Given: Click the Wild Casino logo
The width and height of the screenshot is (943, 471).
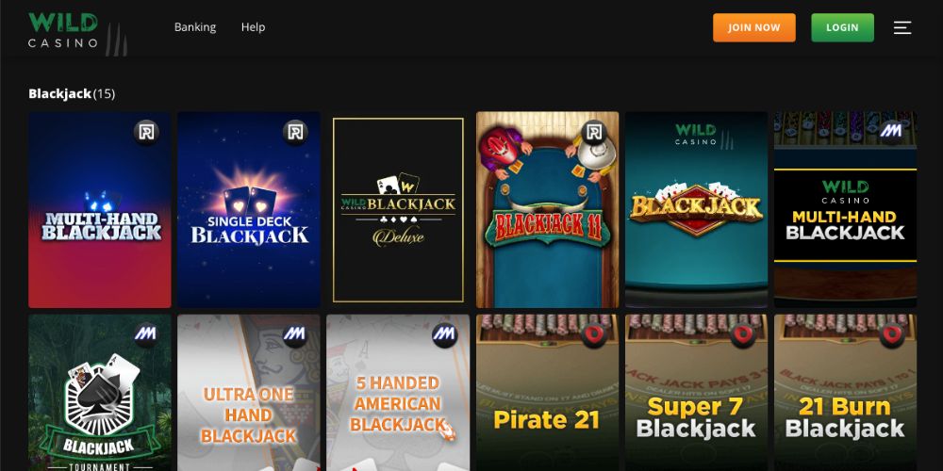Looking at the screenshot, I should click(77, 34).
